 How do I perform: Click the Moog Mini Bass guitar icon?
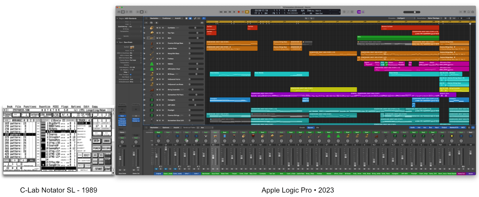point(152,53)
